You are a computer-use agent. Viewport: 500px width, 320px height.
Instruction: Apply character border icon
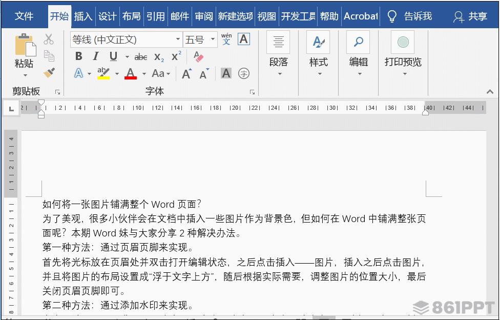pos(244,39)
